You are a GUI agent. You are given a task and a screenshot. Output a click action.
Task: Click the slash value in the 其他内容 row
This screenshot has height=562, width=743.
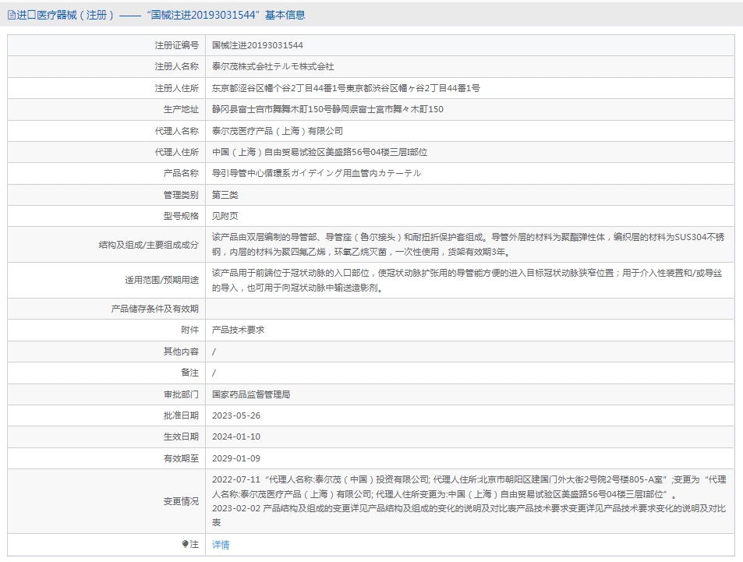point(214,352)
